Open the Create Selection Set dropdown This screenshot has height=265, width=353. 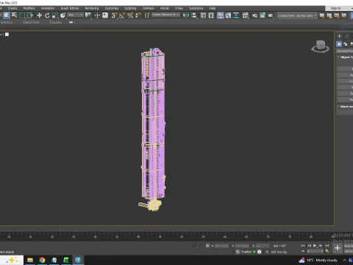(166, 15)
